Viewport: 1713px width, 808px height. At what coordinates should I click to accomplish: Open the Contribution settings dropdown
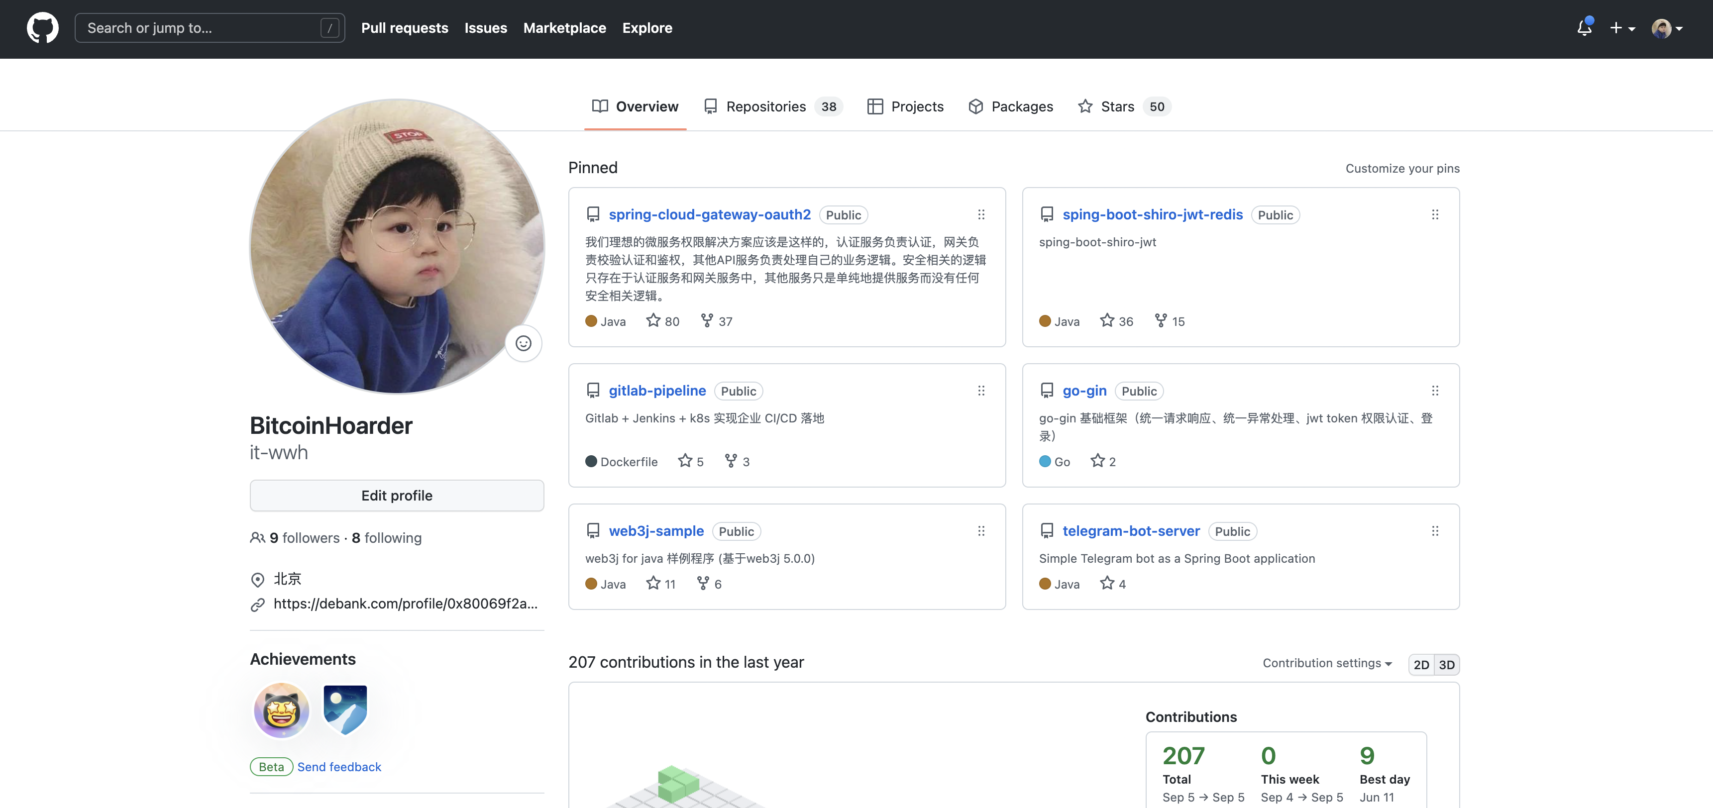pos(1327,663)
